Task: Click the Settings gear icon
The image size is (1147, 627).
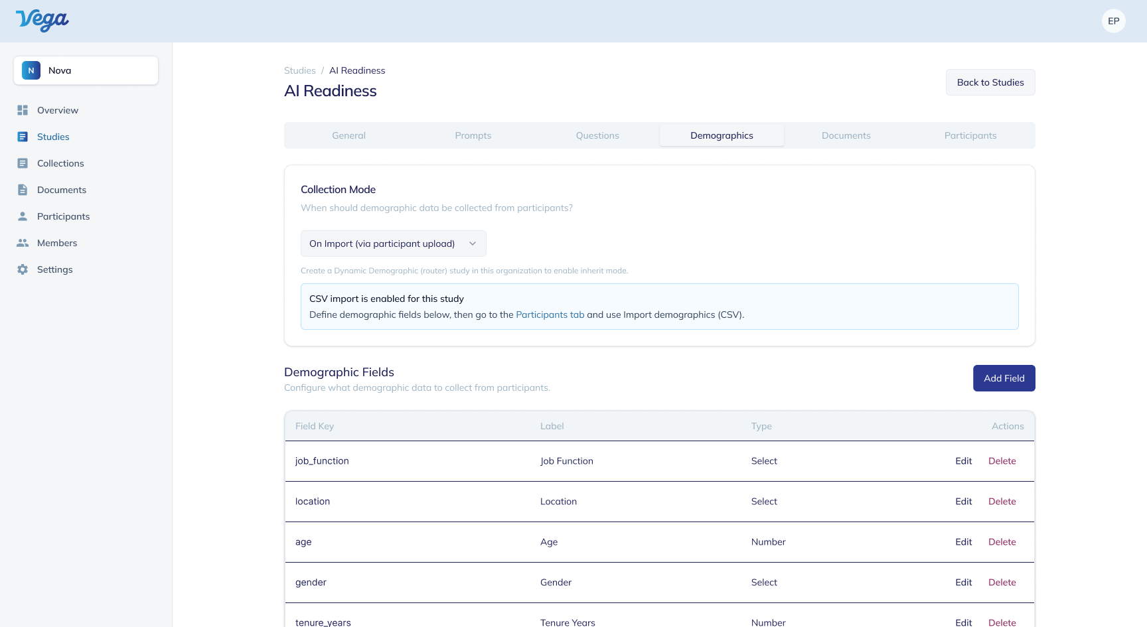Action: click(x=23, y=269)
